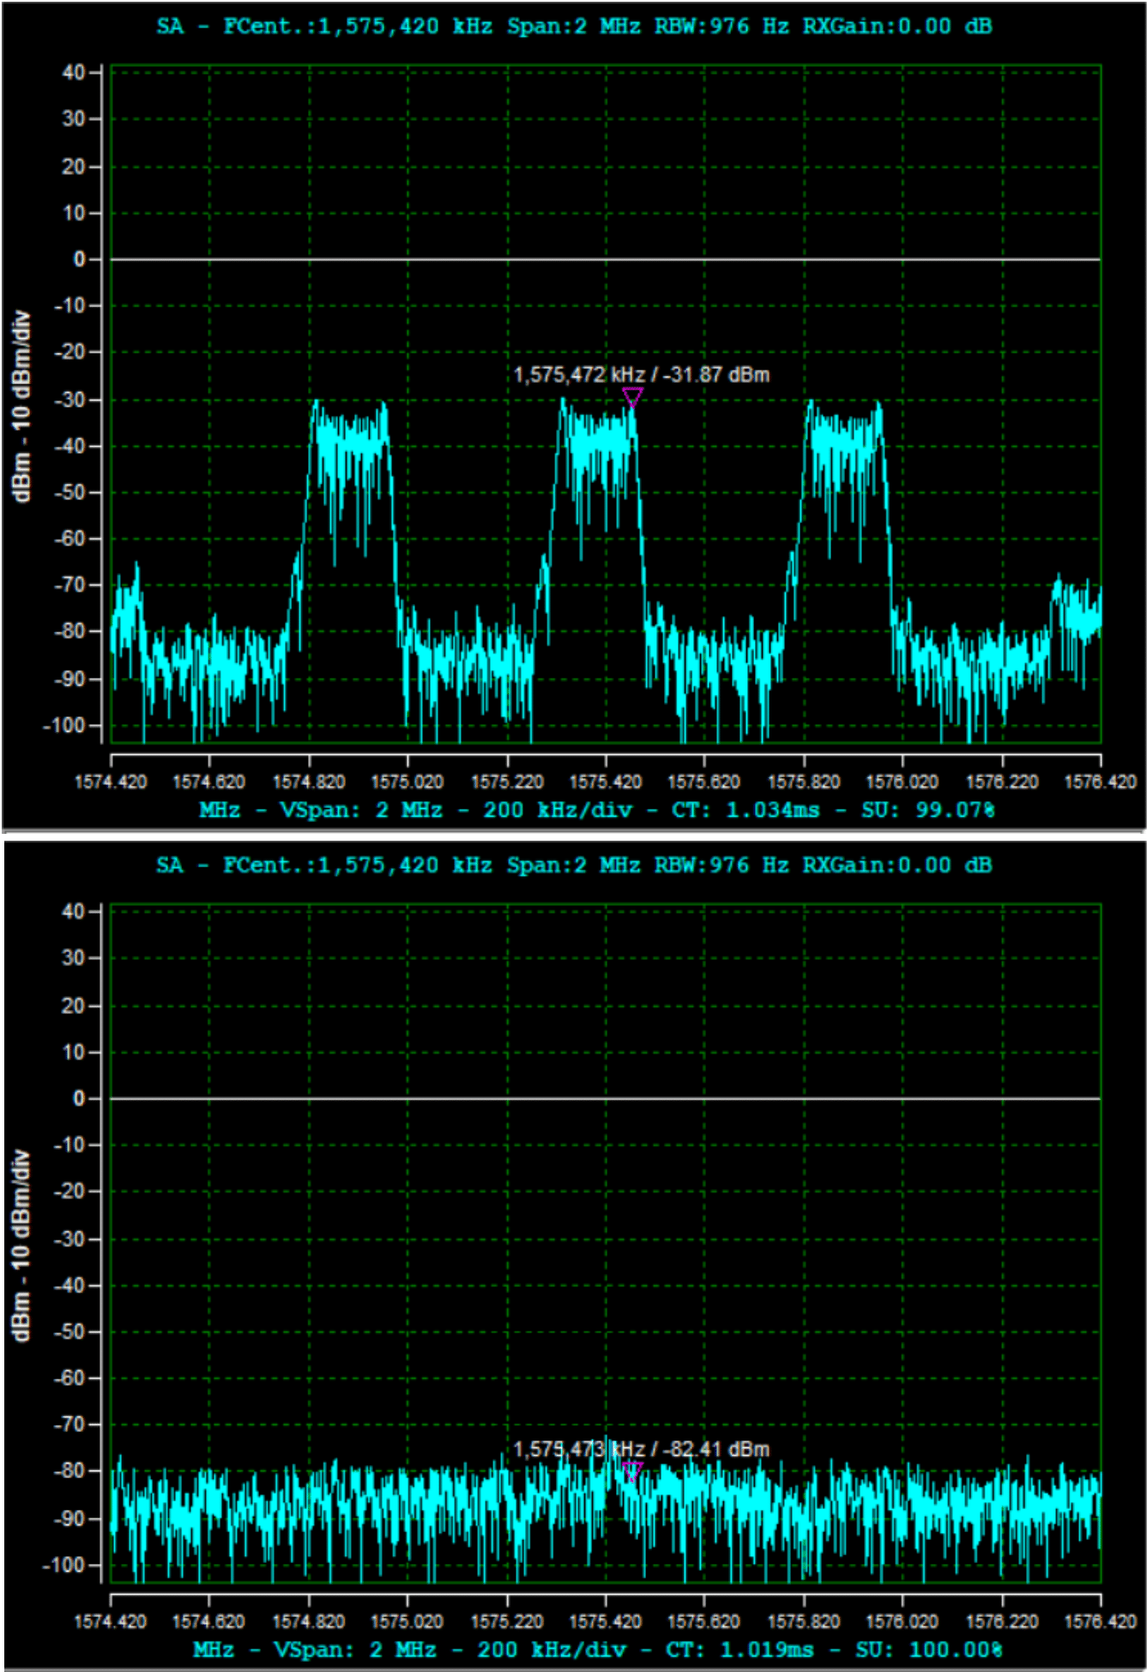Click the 0 dBm tick label of lower plot
Screen dimensions: 1147x1672
point(80,1098)
